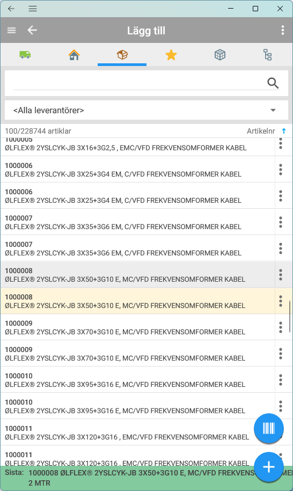Tap the blue plus add button
Image resolution: width=293 pixels, height=491 pixels.
[x=268, y=467]
